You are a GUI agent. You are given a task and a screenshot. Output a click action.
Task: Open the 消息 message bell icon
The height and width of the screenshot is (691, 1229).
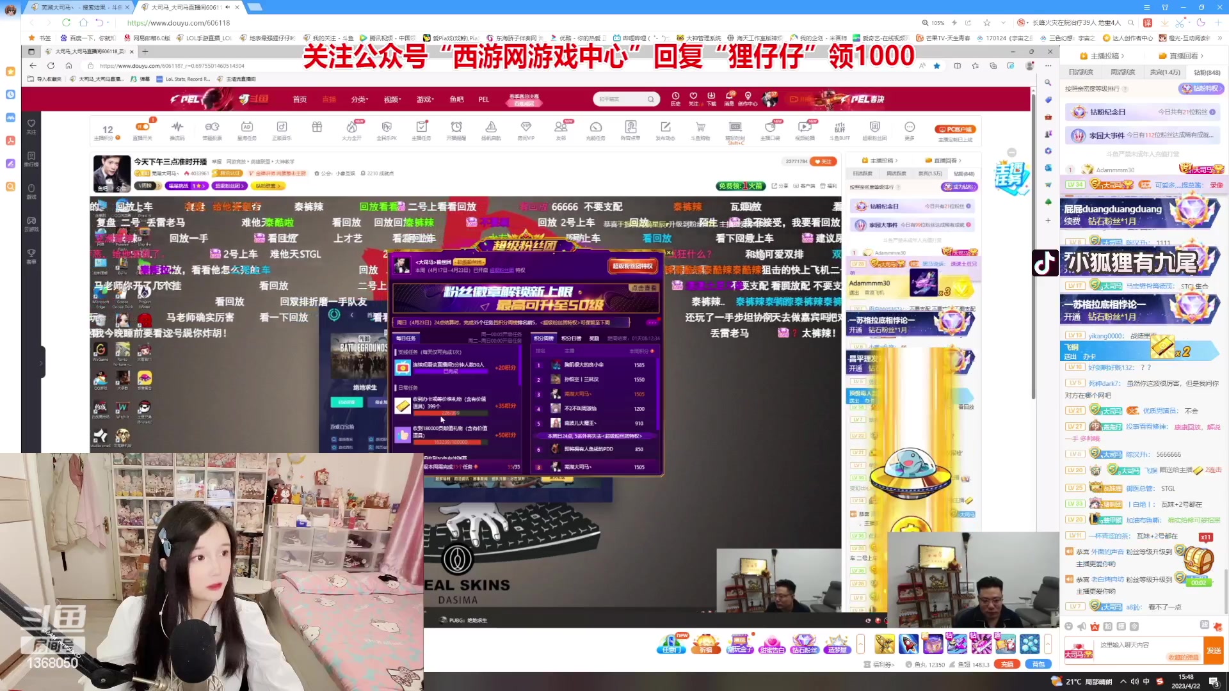(729, 99)
